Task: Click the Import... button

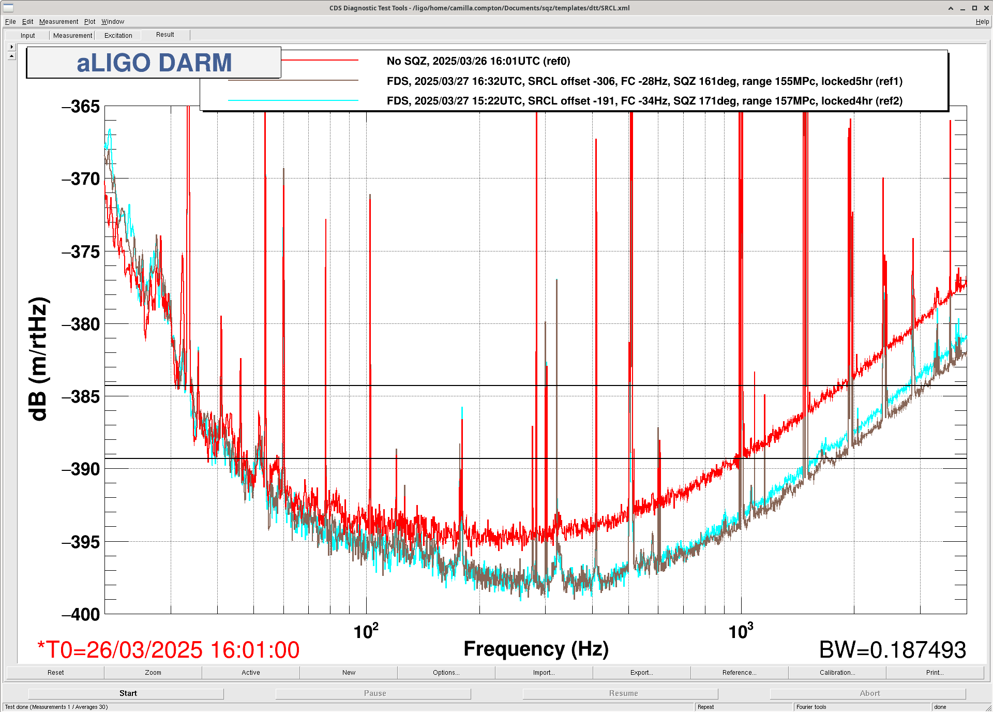Action: pyautogui.click(x=544, y=673)
